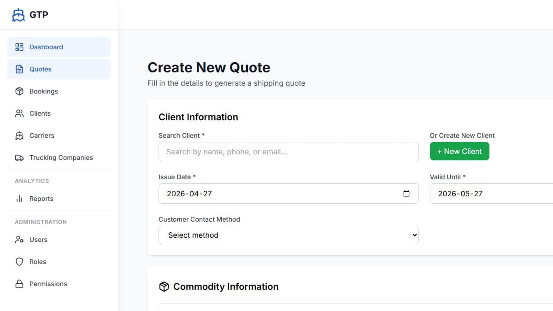Click the Commodity Information package icon
553x311 pixels.
pyautogui.click(x=164, y=287)
